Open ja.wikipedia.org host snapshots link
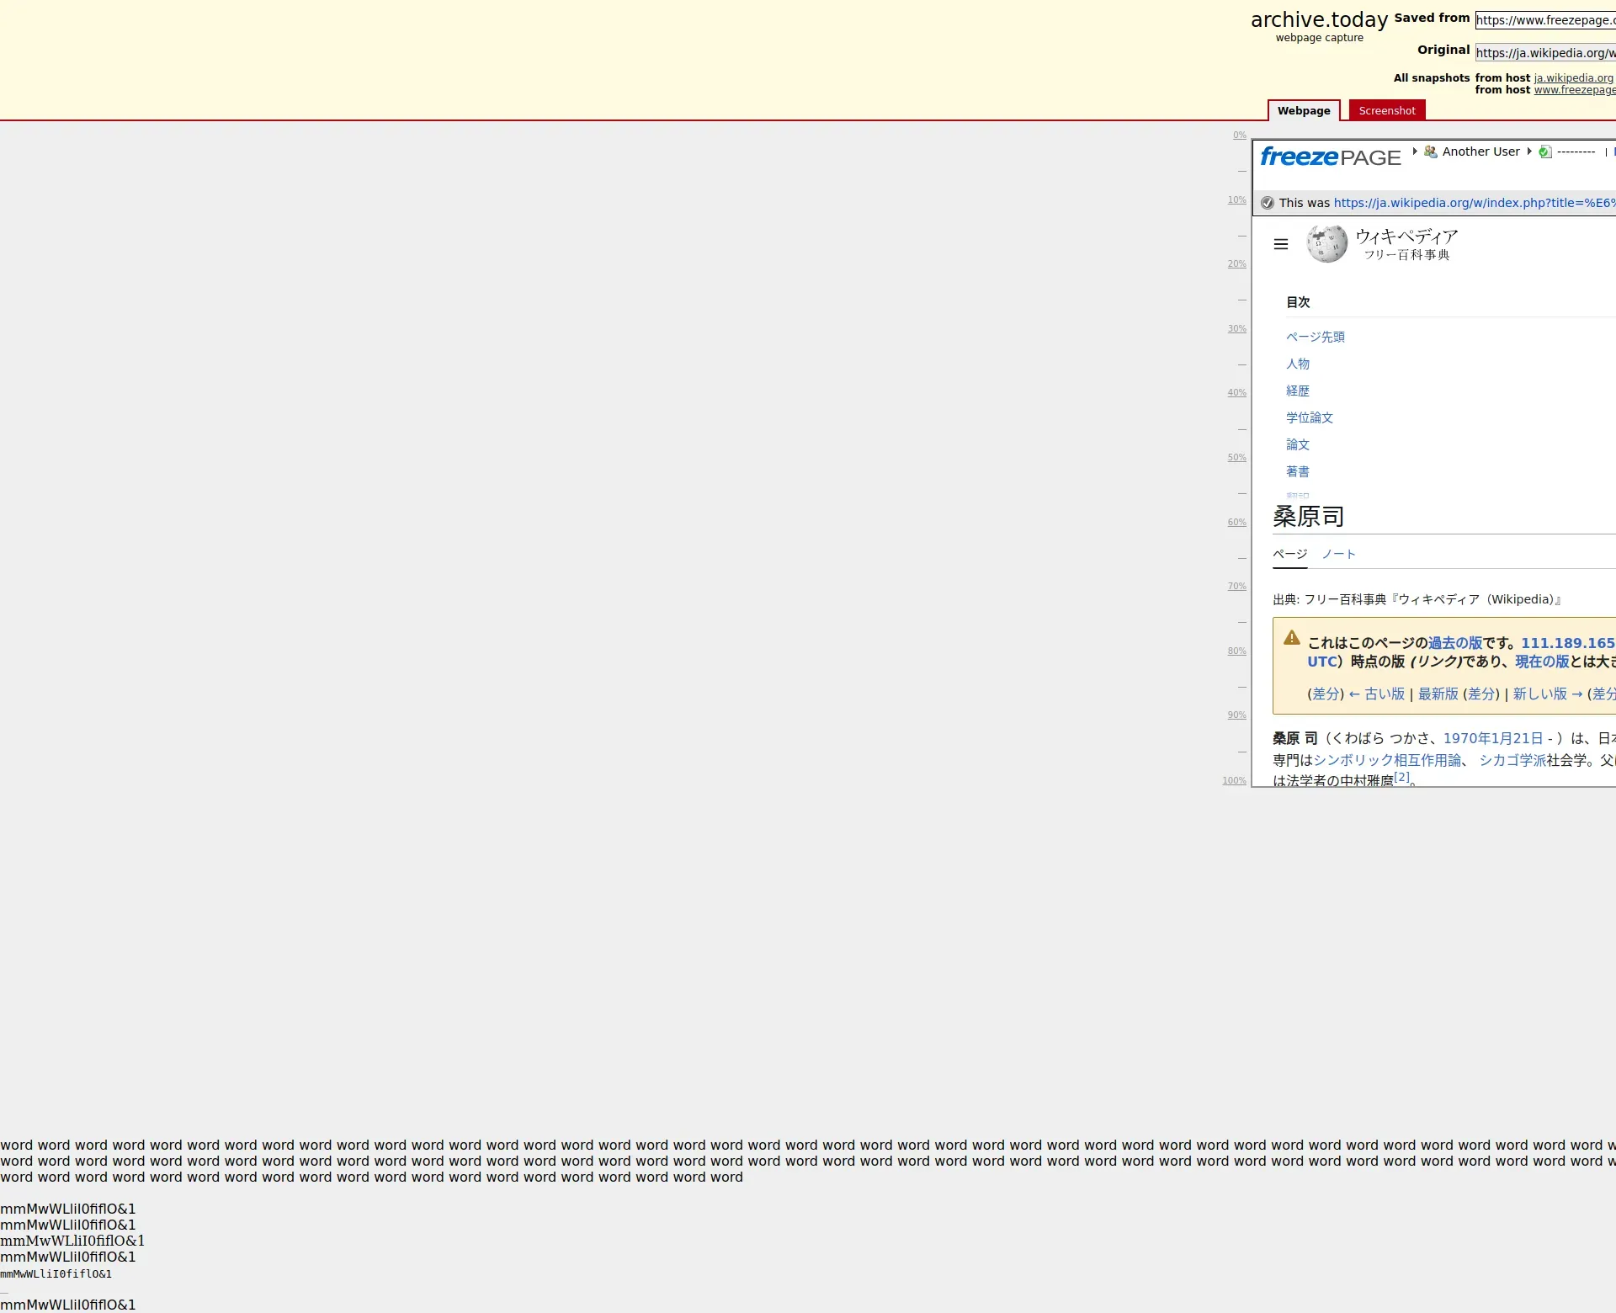This screenshot has height=1313, width=1616. coord(1573,77)
